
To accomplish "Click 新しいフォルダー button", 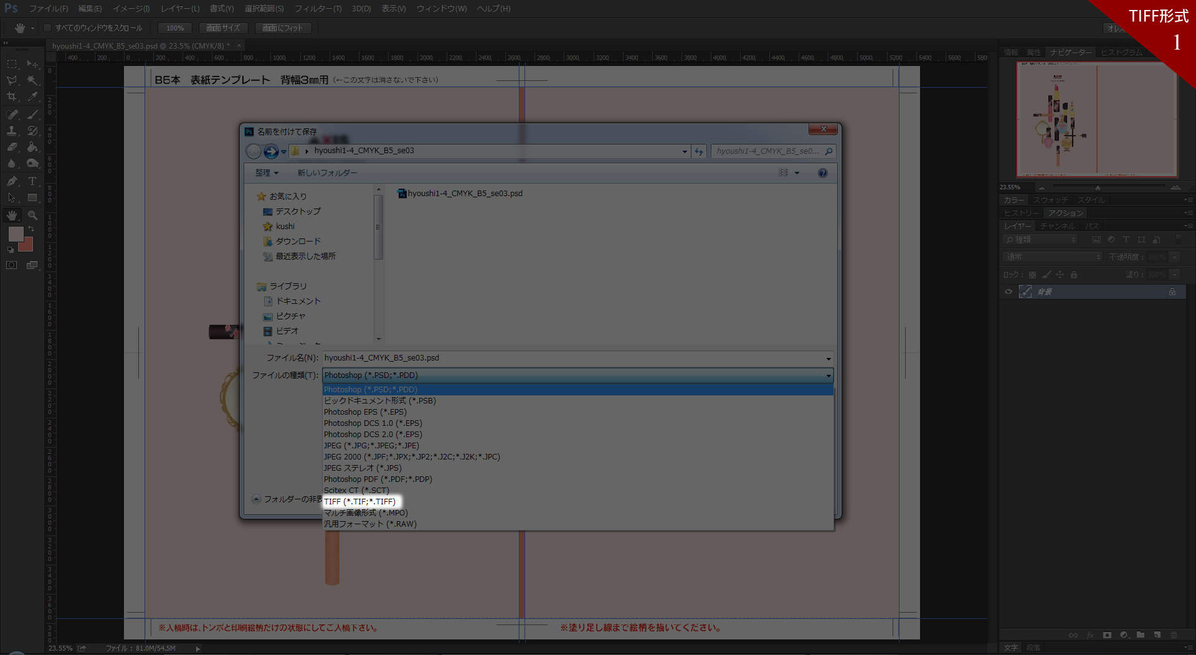I will 327,173.
